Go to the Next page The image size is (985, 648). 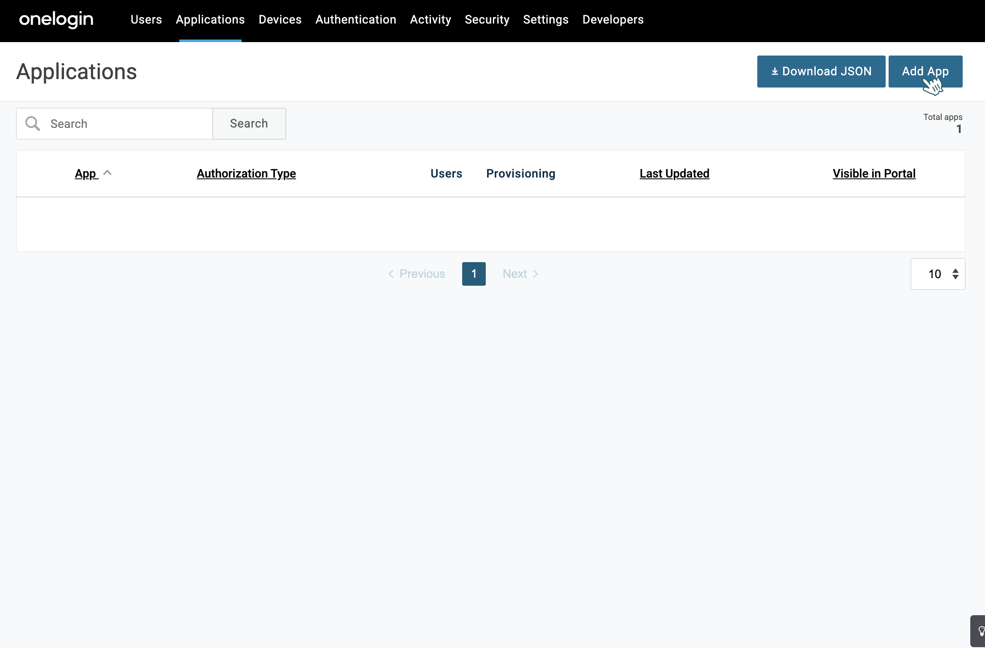521,274
